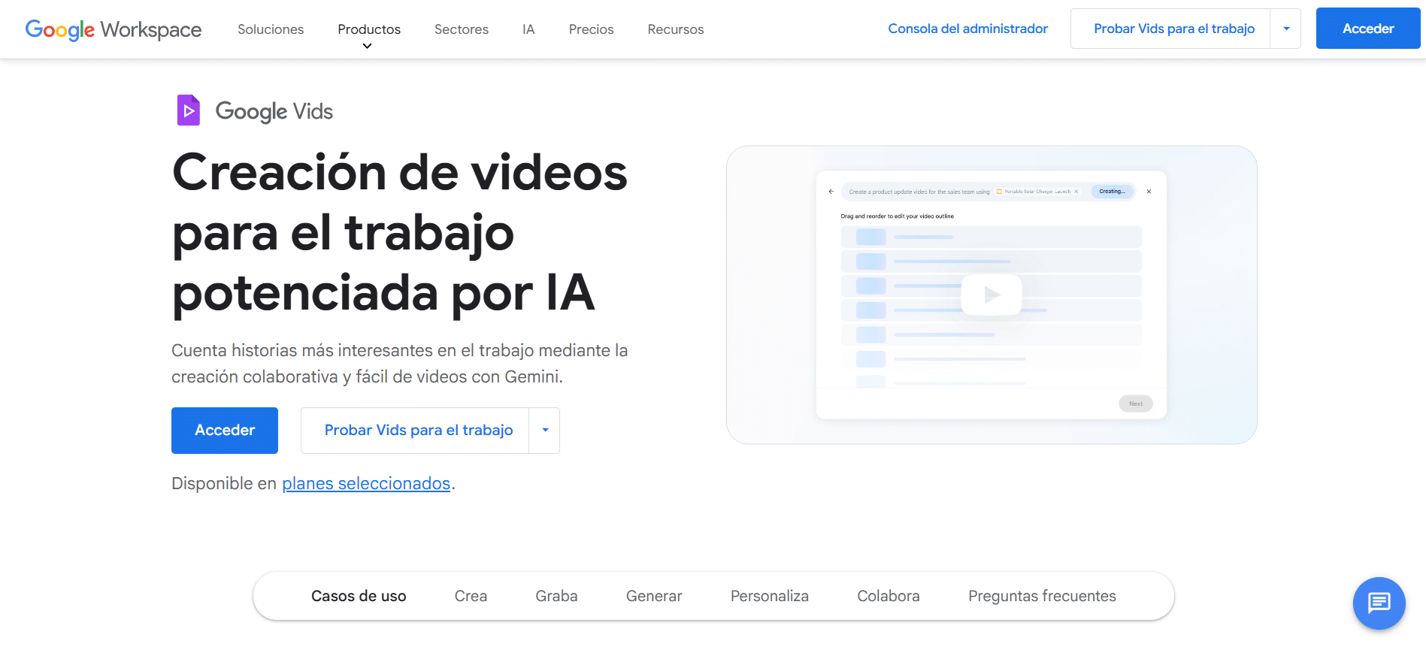Click header Probar Vids para el trabajo
The width and height of the screenshot is (1426, 650).
(1173, 29)
